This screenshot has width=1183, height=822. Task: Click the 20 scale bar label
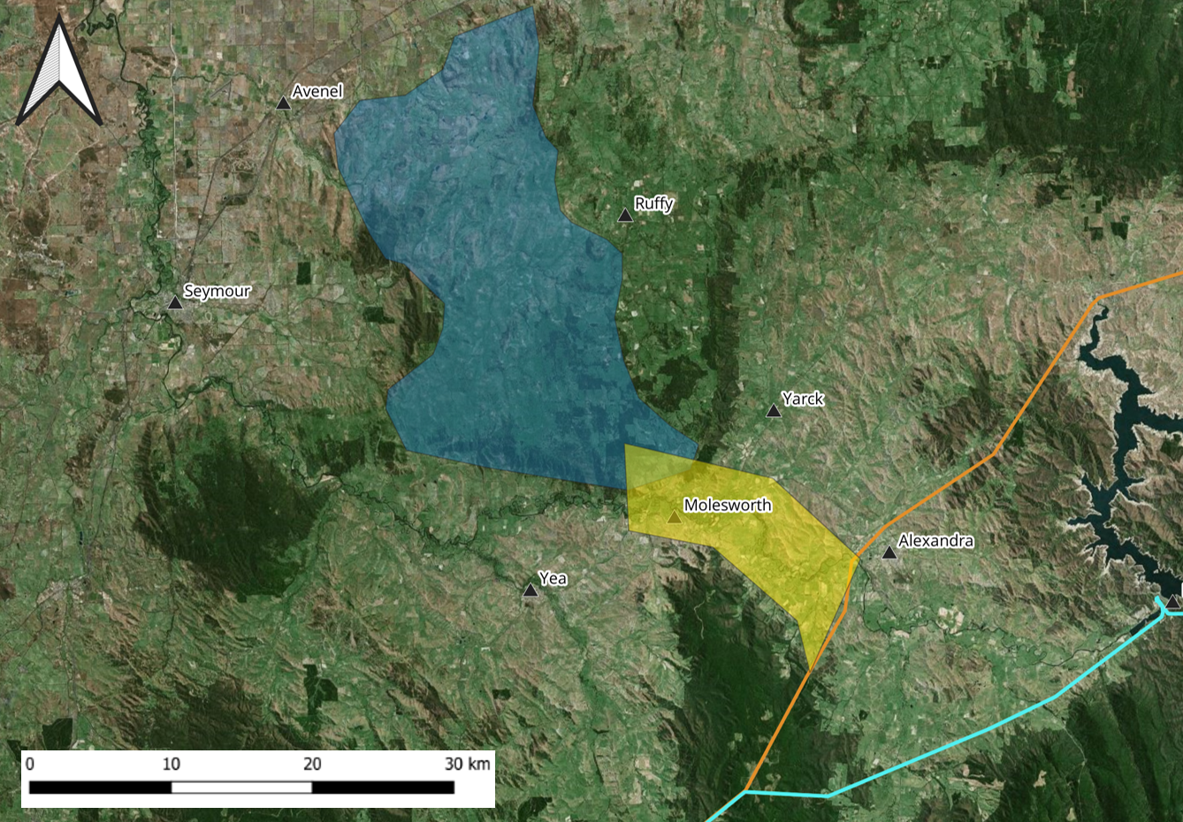click(x=312, y=764)
